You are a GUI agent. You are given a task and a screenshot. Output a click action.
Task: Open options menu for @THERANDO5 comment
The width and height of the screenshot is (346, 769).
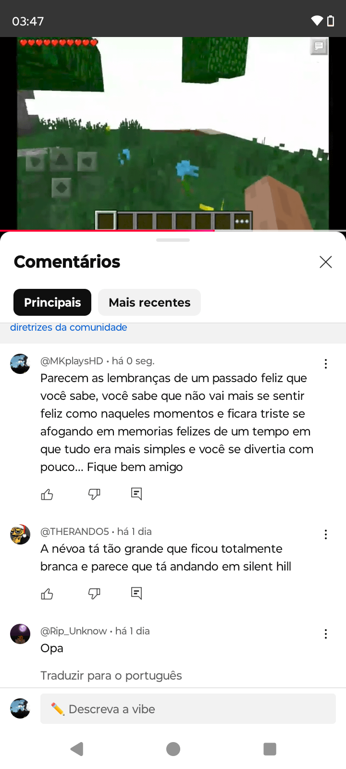326,534
